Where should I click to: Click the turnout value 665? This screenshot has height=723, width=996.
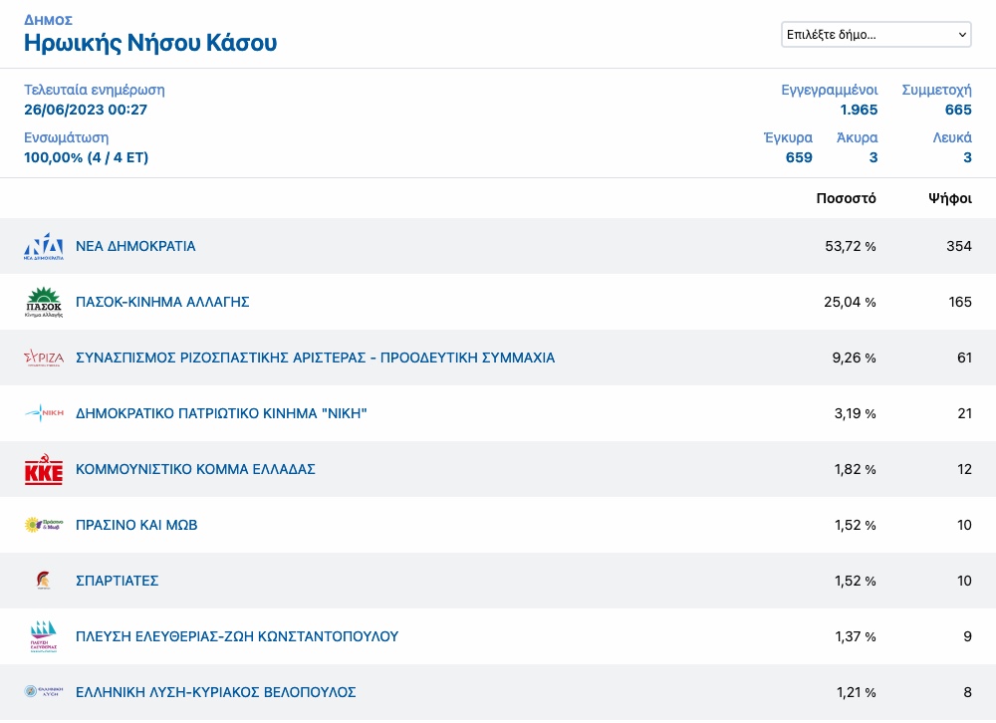click(x=958, y=110)
